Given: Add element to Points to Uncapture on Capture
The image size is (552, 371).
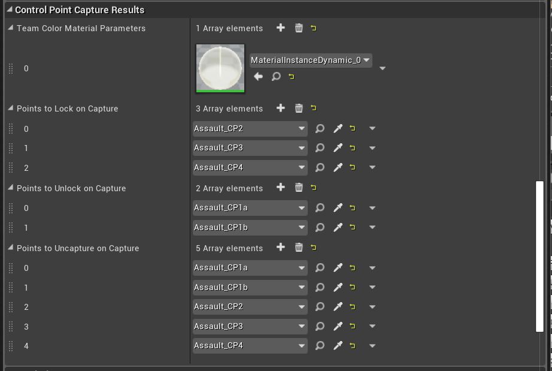Looking at the screenshot, I should tap(281, 248).
